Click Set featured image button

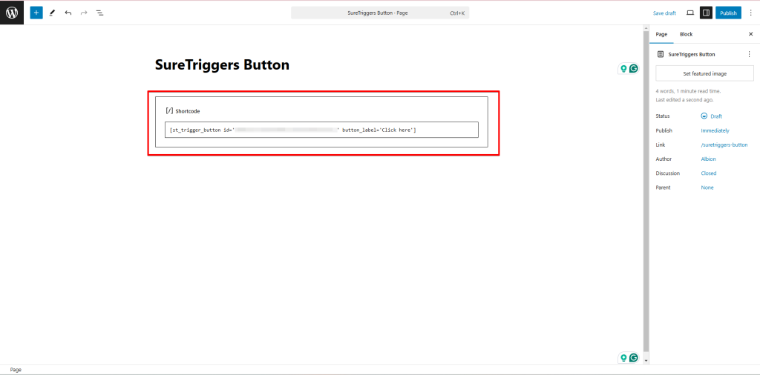pos(704,73)
